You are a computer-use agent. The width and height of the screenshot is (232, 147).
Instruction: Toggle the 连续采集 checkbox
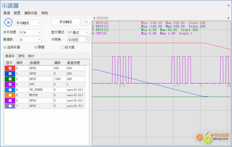click(5, 47)
